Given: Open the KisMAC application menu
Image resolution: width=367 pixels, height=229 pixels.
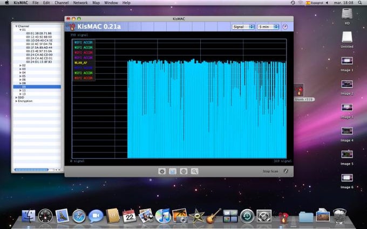Looking at the screenshot, I should (21, 3).
